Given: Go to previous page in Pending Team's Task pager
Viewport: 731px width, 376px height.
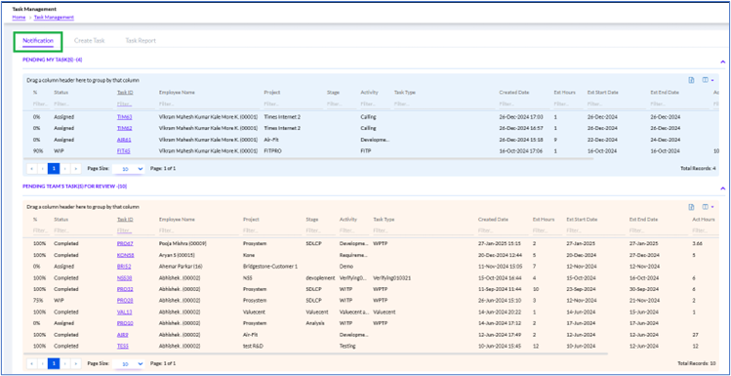Looking at the screenshot, I should coord(42,363).
